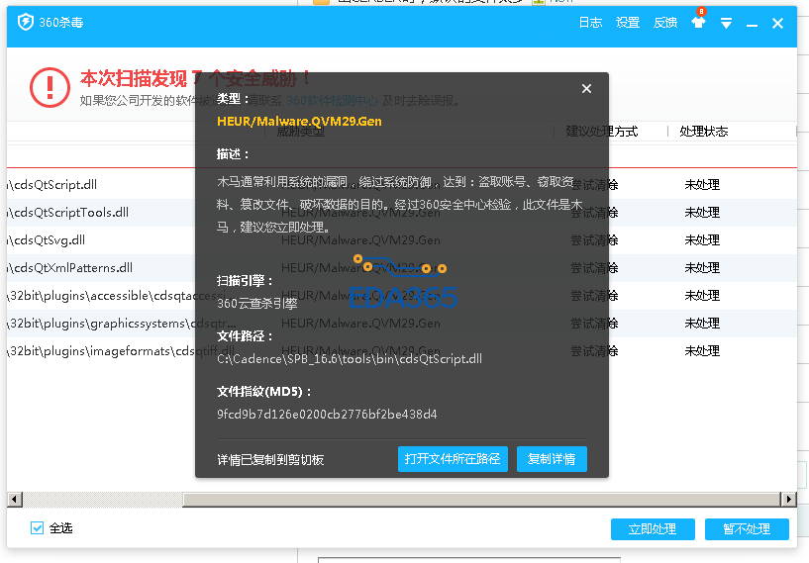Click the 建议处理方式 column header
Viewport: 809px width, 563px height.
[602, 132]
